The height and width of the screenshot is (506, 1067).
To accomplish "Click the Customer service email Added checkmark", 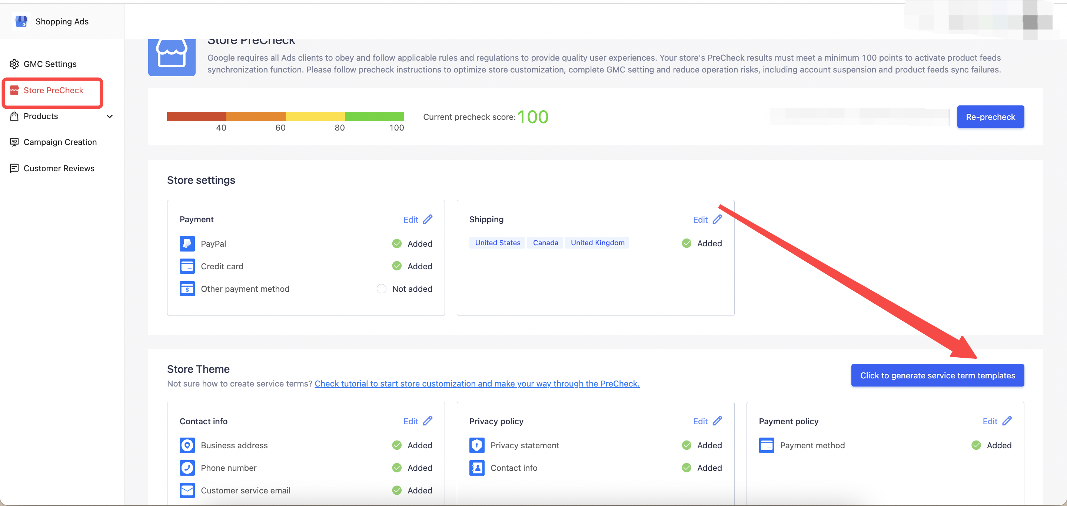I will (x=397, y=490).
